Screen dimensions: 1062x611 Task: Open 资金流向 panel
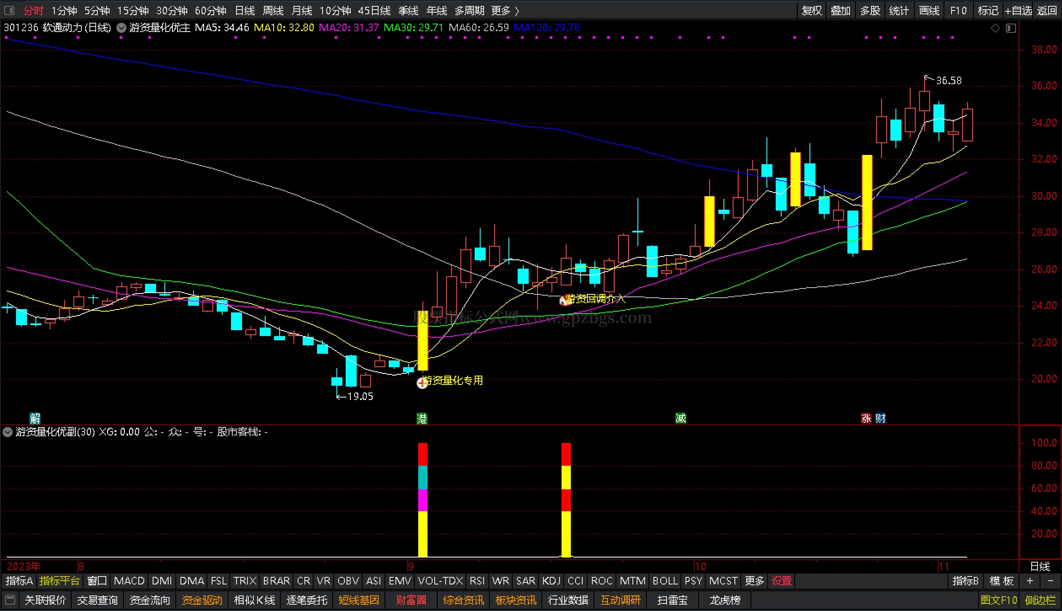150,600
